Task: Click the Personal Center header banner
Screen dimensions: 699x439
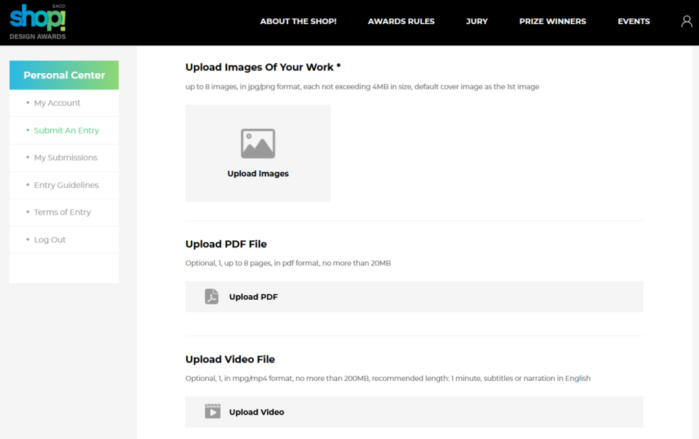Action: point(64,75)
